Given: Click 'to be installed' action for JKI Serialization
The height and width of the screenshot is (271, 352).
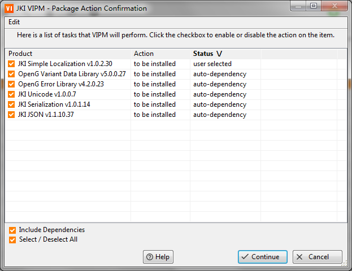Looking at the screenshot, I should click(155, 104).
